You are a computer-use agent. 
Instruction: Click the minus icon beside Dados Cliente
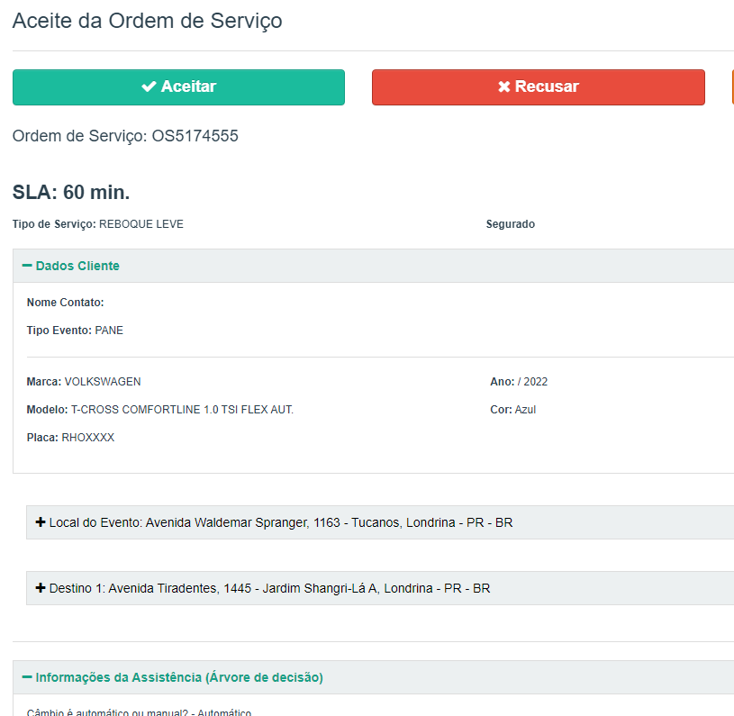tap(27, 266)
